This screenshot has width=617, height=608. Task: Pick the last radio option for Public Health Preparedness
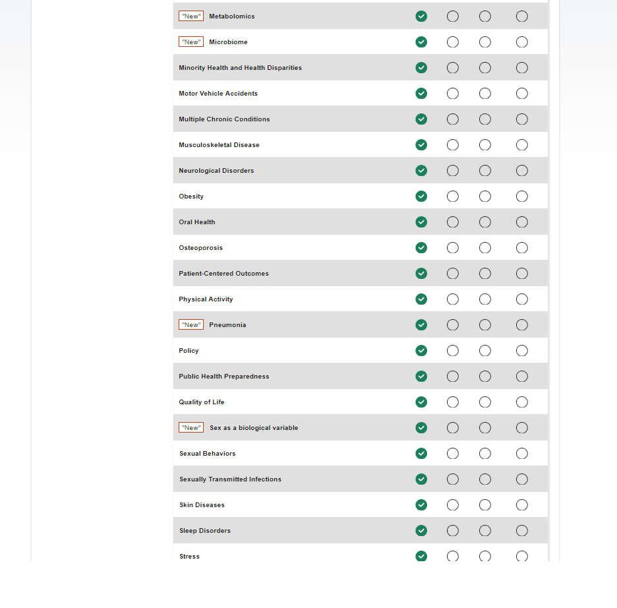[x=522, y=377]
